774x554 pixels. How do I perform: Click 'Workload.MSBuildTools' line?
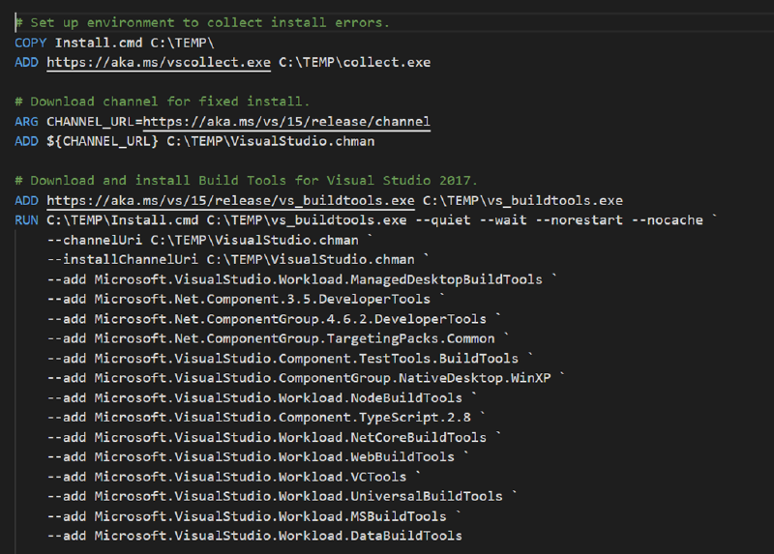tap(253, 516)
